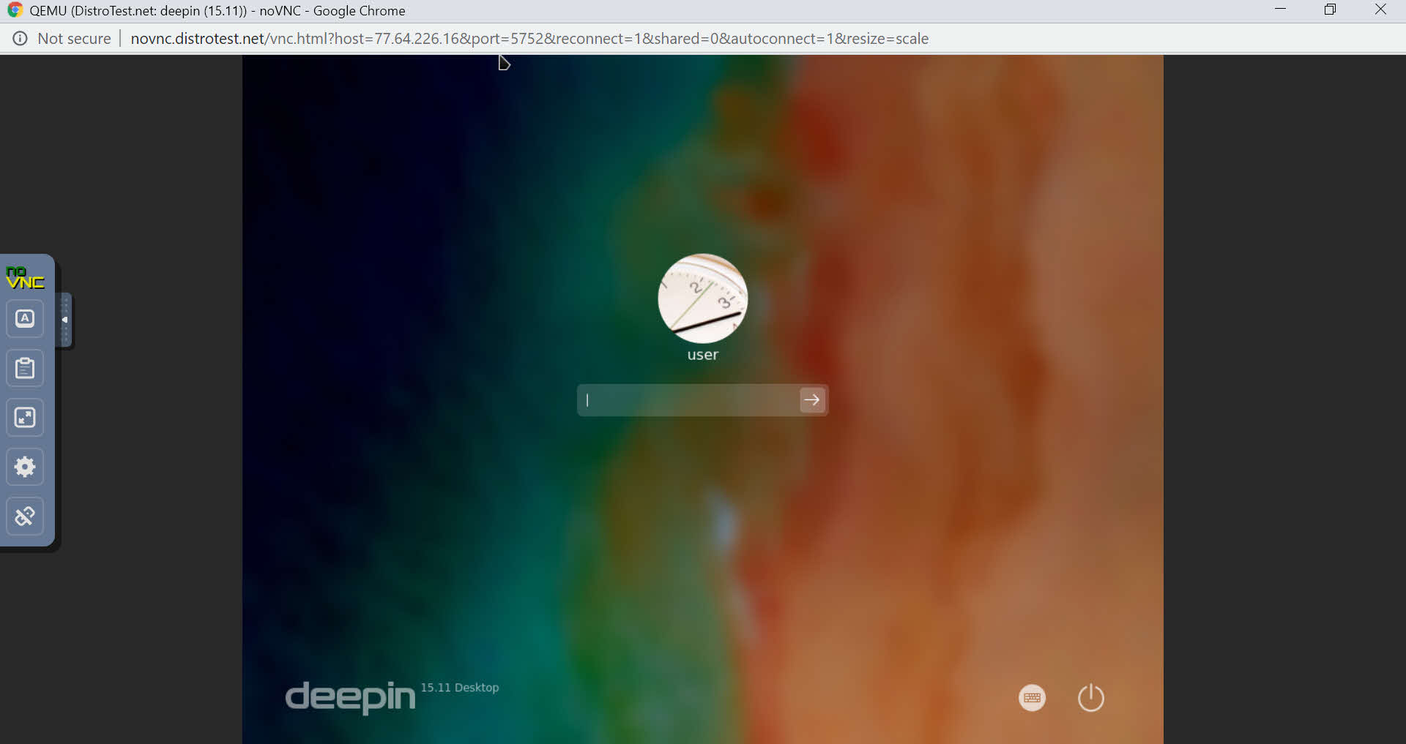Viewport: 1406px width, 744px height.
Task: Minimize the Chrome window
Action: pos(1280,10)
